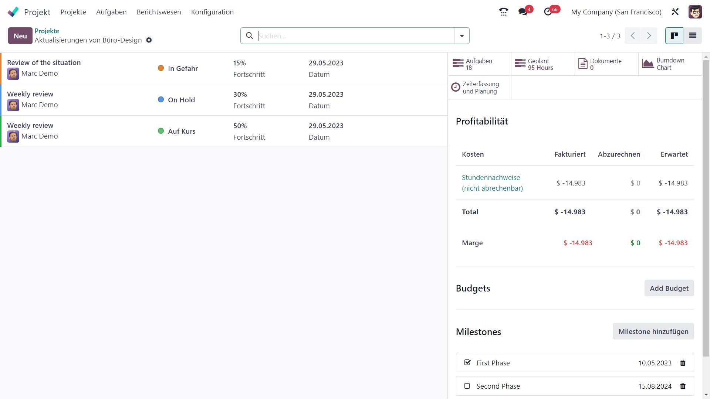Viewport: 710px width, 399px height.
Task: Open the Konfiguration menu
Action: pyautogui.click(x=212, y=12)
